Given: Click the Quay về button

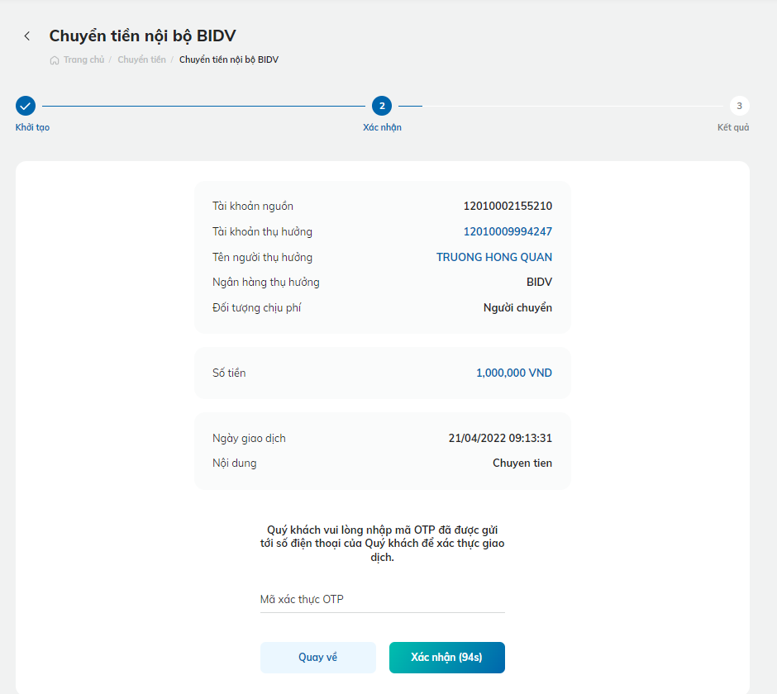Looking at the screenshot, I should [318, 658].
